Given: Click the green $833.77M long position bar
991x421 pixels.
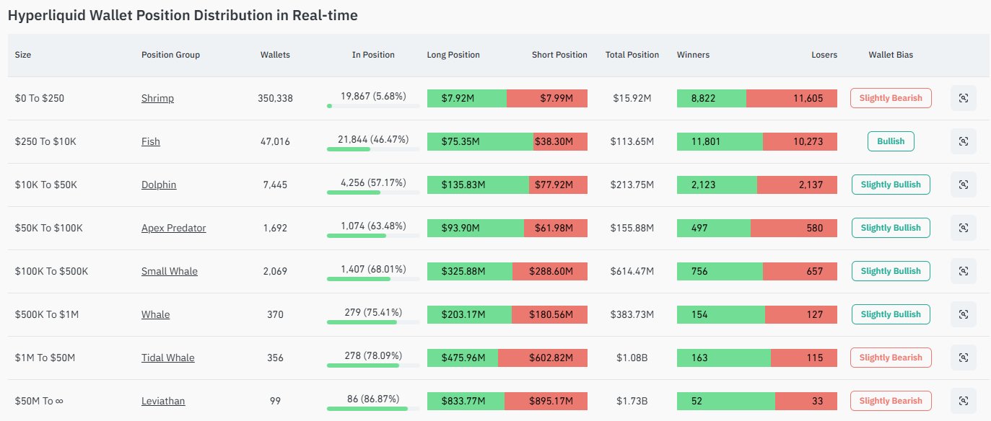Looking at the screenshot, I should pyautogui.click(x=466, y=401).
